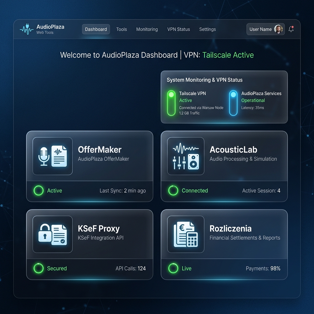Click the OfferMaker microphone document icon
314x314 pixels.
(53, 156)
